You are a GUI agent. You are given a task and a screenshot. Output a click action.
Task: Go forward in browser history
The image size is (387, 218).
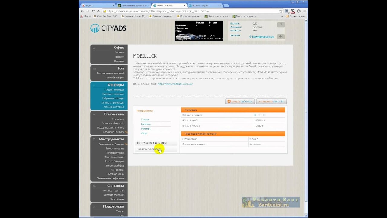tap(88, 11)
